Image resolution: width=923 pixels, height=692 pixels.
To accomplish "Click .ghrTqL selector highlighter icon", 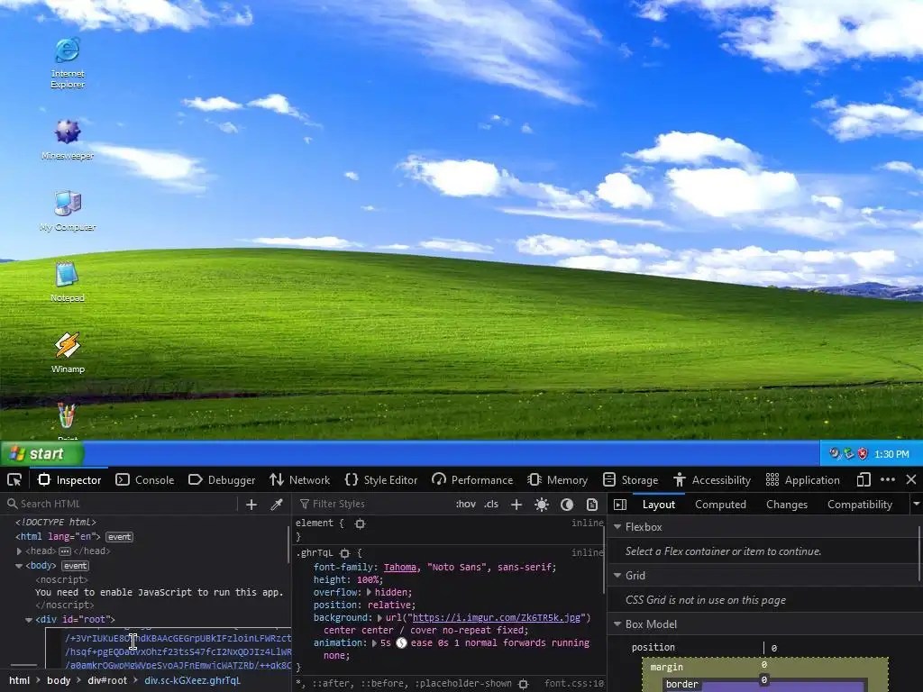I will [345, 553].
